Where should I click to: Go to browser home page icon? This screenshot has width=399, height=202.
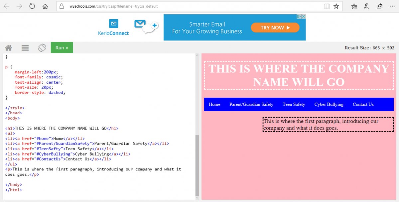[45, 6]
